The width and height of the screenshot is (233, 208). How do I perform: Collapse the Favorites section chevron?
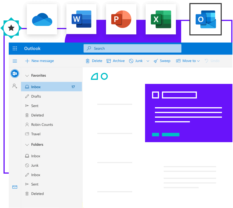coord(27,75)
